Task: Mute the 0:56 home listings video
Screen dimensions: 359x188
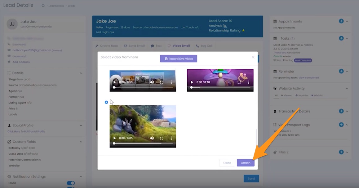Action: pyautogui.click(x=152, y=82)
